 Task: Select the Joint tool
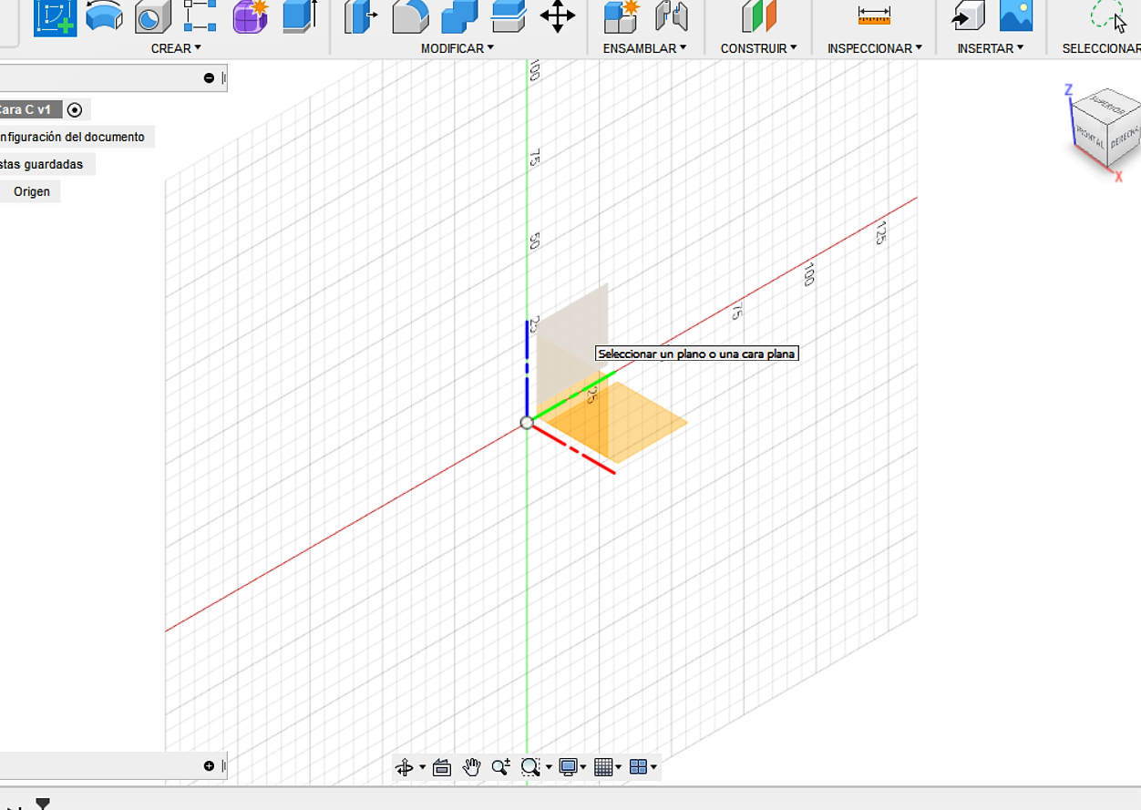(671, 16)
